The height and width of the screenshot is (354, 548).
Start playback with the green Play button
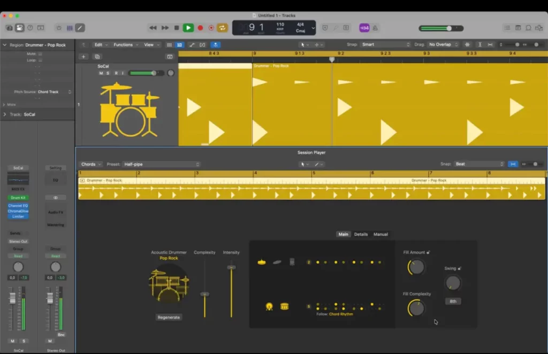pos(188,28)
